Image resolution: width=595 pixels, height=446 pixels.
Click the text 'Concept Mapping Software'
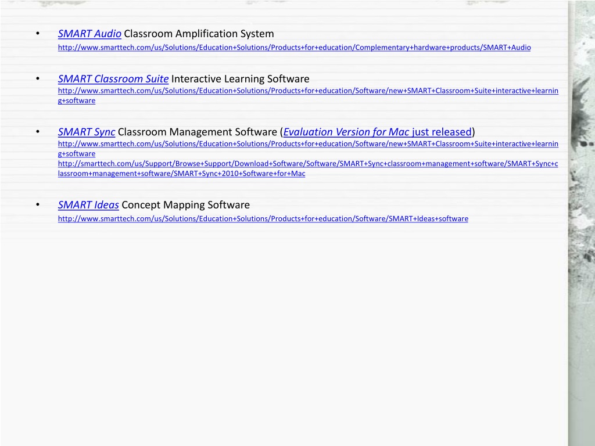185,205
